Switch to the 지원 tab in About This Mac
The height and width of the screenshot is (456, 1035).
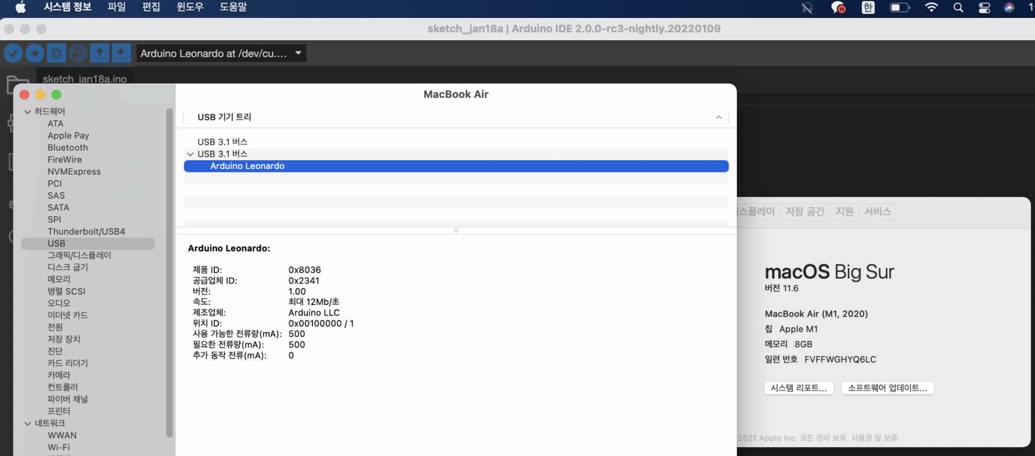click(844, 212)
